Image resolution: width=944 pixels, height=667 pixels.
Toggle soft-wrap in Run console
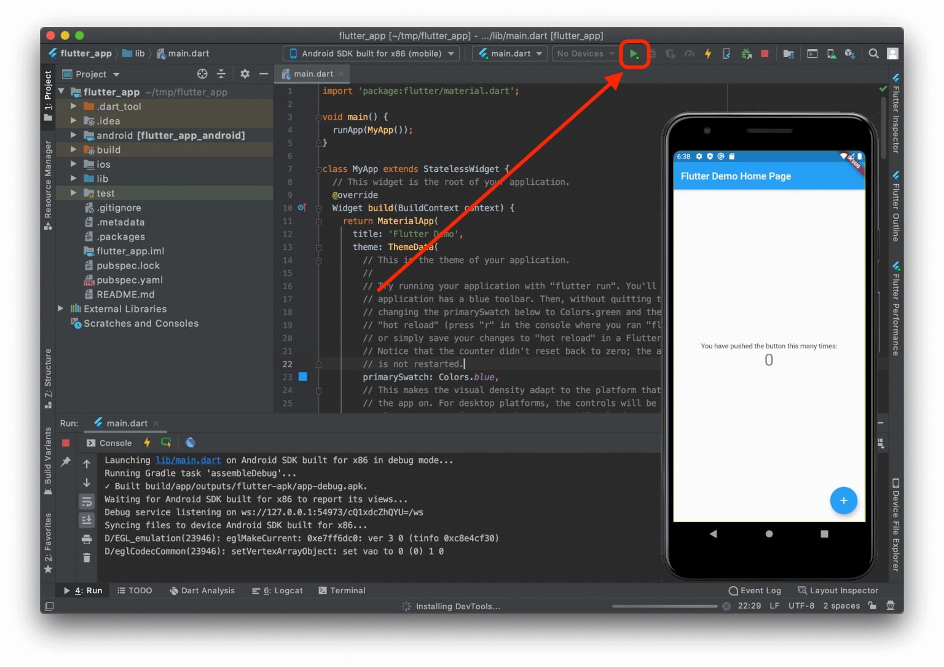click(x=87, y=502)
